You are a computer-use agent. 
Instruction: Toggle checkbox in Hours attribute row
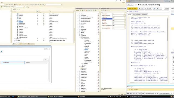point(44,17)
